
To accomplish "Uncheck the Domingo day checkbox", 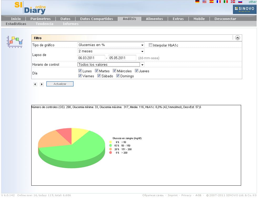I will tap(118, 76).
